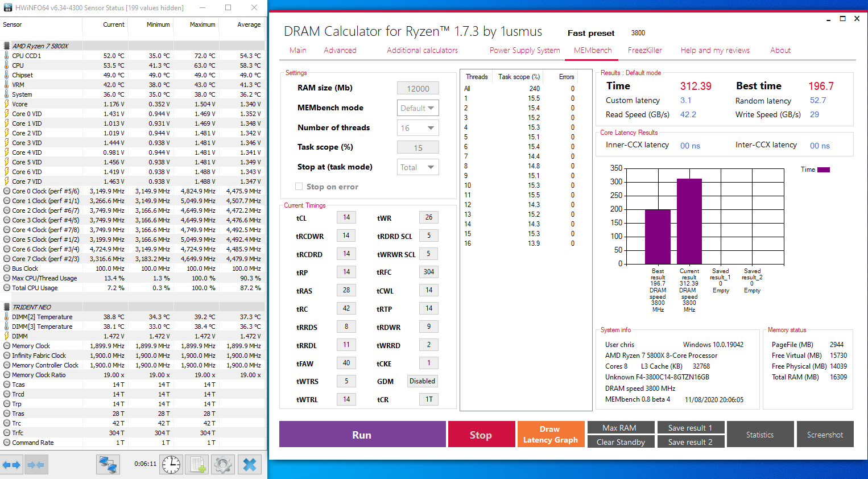The height and width of the screenshot is (479, 868).
Task: Click the tRAS value 28 box
Action: [346, 290]
